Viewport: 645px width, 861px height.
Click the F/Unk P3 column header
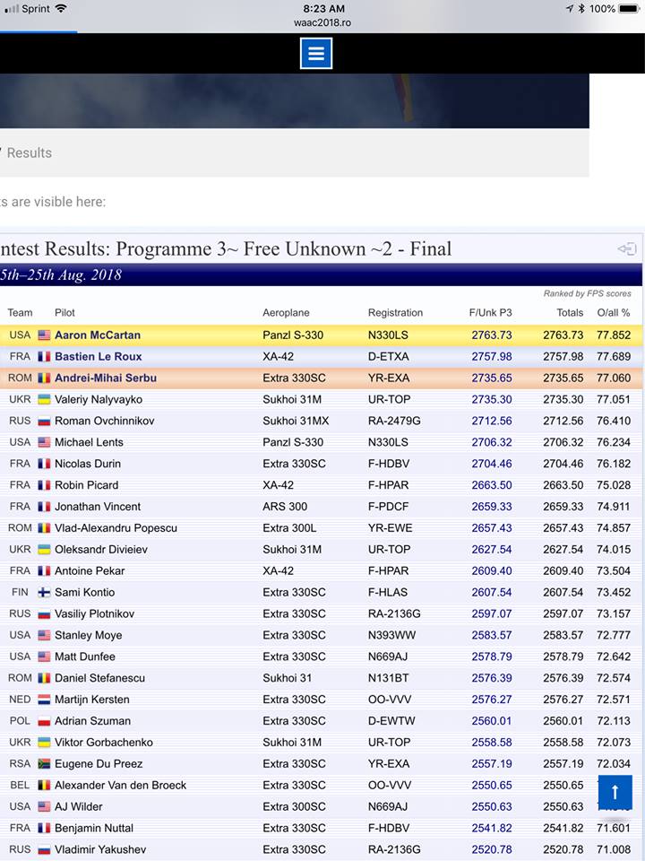click(x=490, y=312)
